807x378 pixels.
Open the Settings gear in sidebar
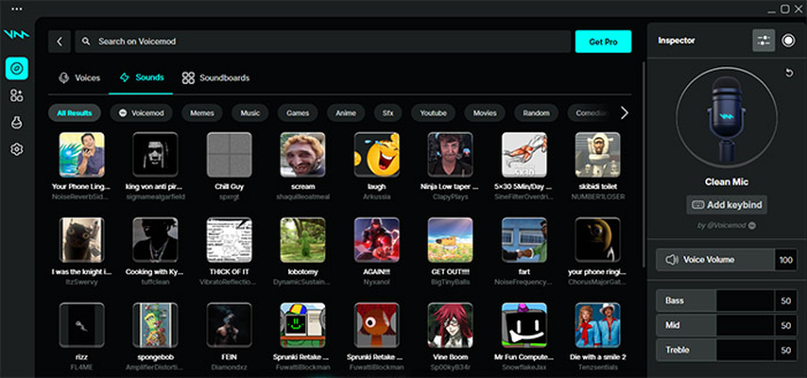[x=17, y=149]
